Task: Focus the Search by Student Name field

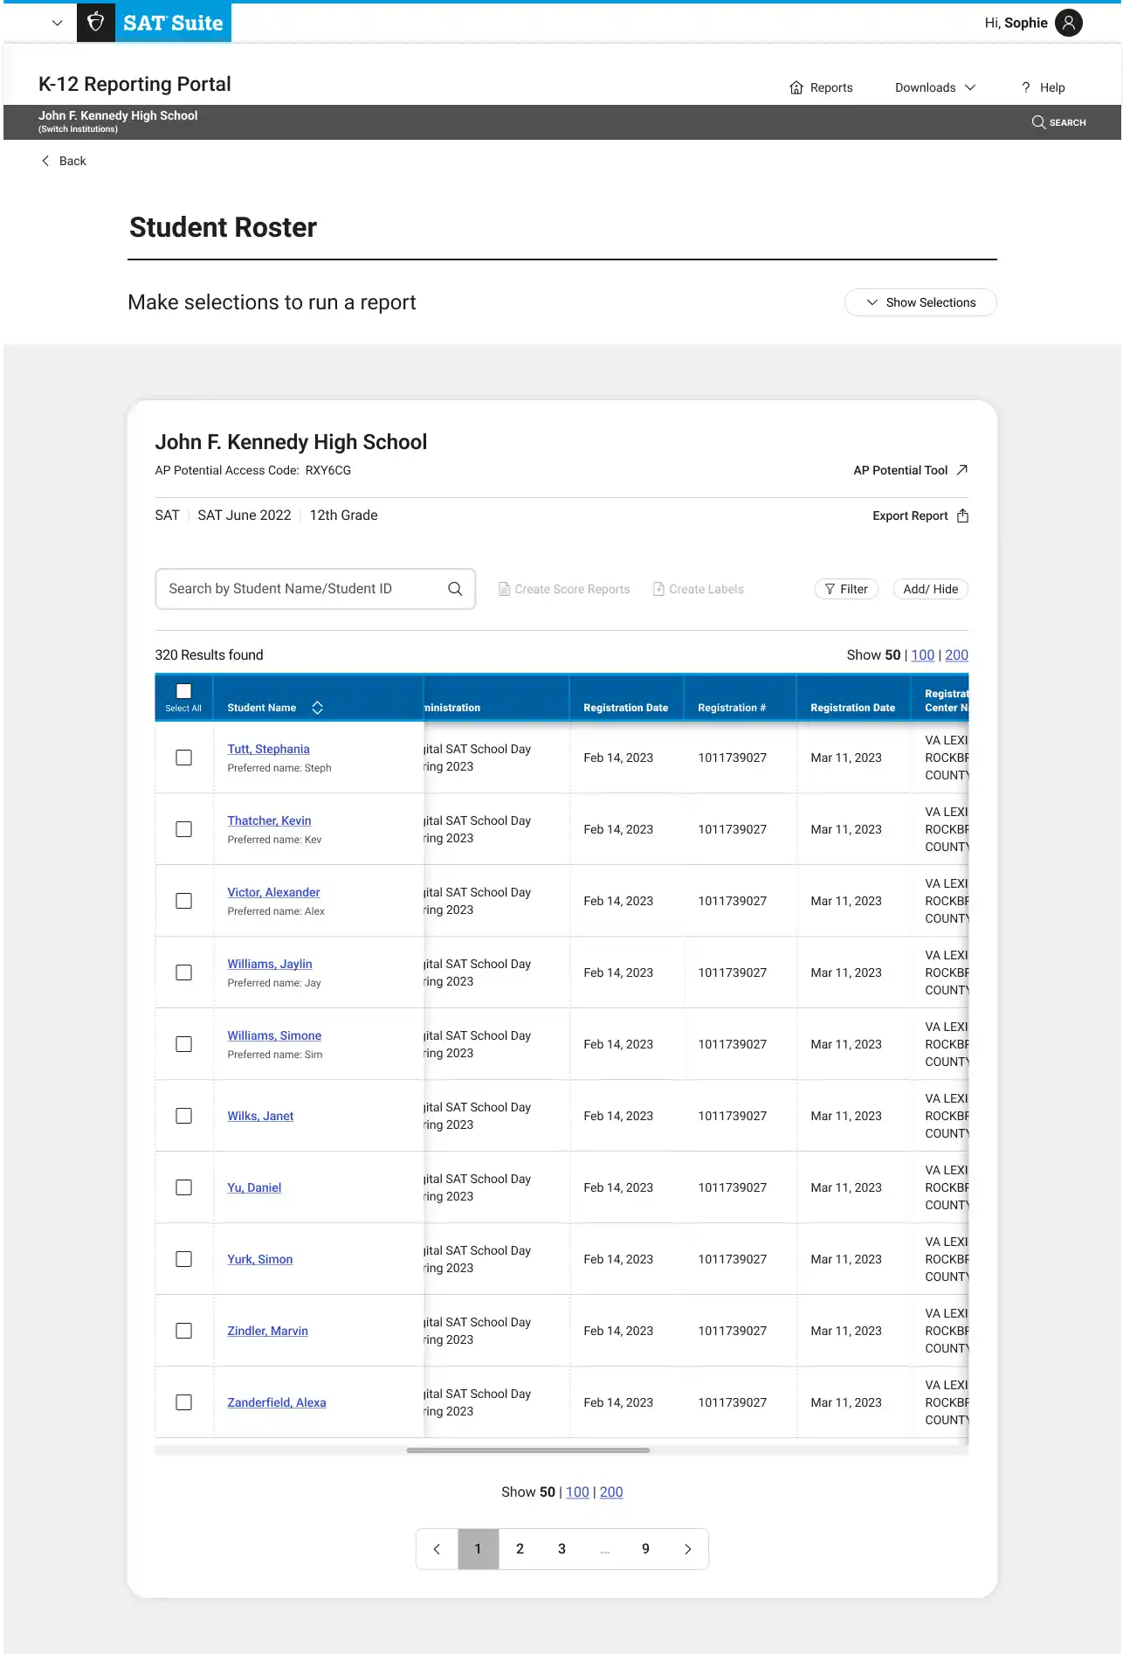Action: coord(315,589)
